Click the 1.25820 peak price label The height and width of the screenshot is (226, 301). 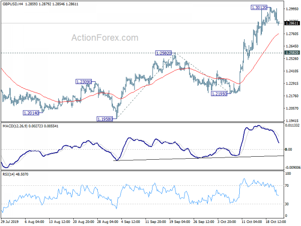(x=164, y=53)
